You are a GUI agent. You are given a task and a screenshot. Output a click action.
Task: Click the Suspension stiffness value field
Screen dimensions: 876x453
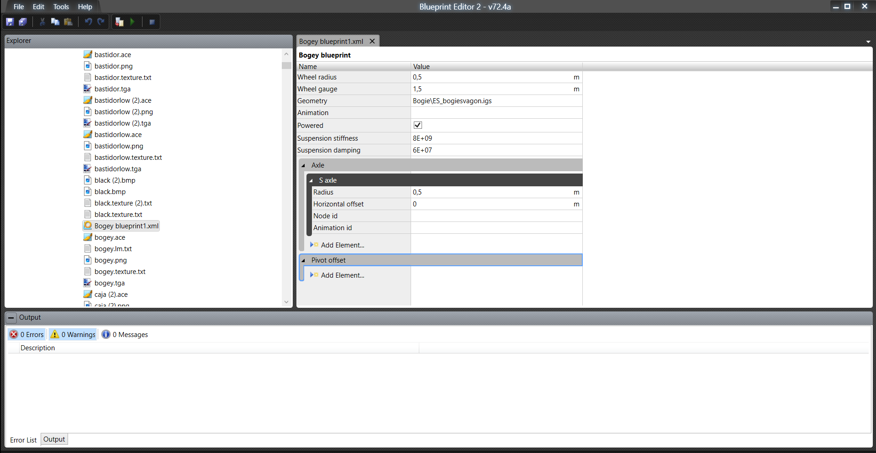497,138
